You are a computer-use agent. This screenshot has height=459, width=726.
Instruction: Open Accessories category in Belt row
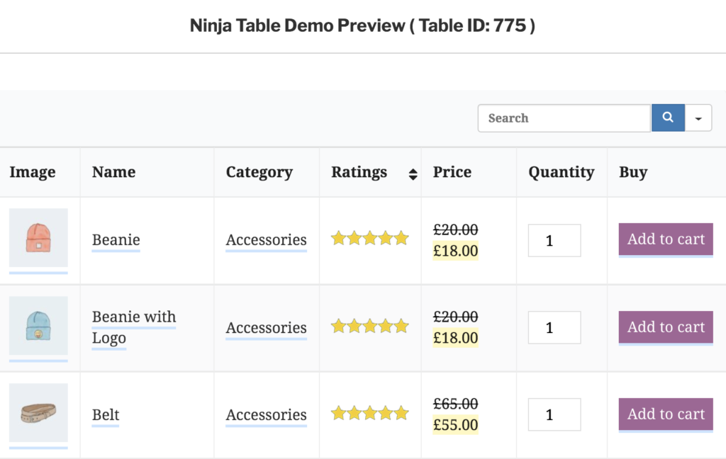point(266,415)
